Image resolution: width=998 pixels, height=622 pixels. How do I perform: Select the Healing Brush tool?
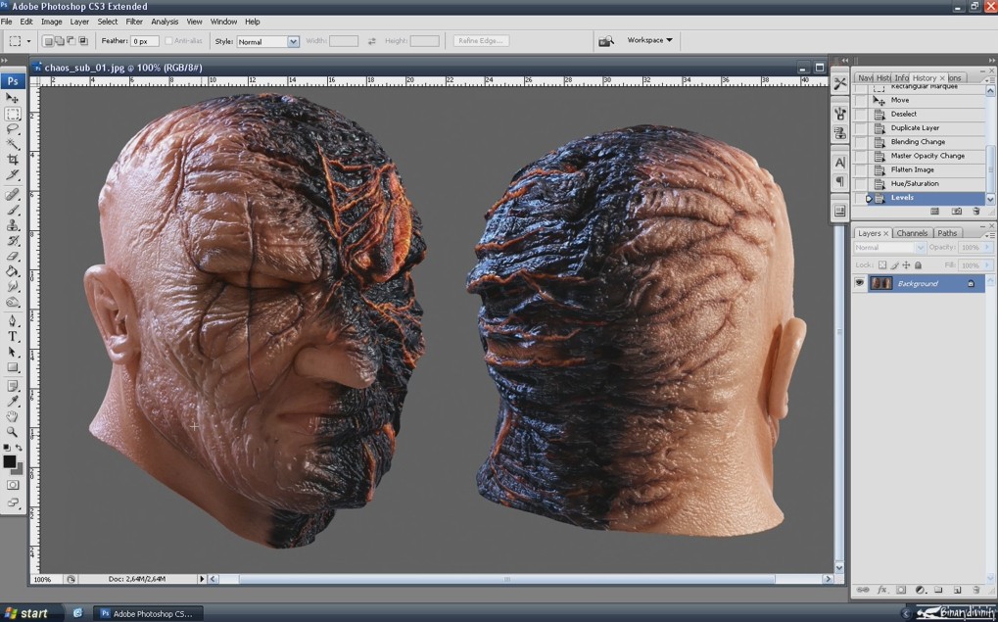(x=12, y=194)
